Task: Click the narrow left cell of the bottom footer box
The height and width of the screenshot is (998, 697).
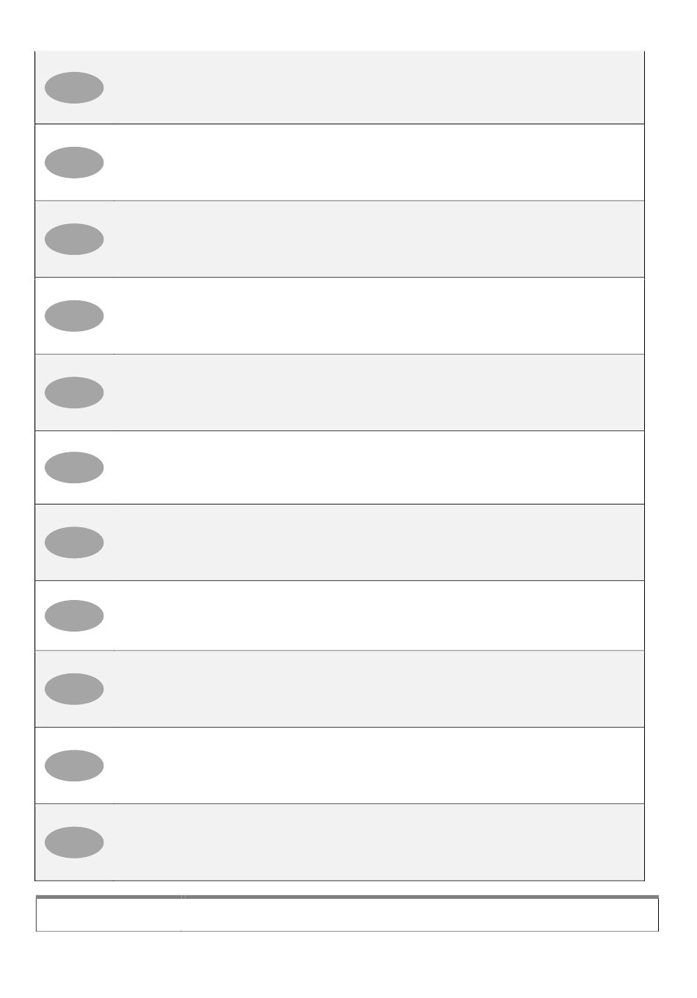Action: 109,915
